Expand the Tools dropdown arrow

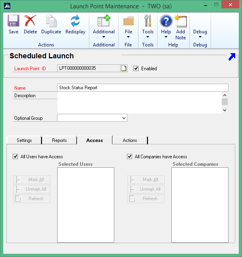pos(148,37)
